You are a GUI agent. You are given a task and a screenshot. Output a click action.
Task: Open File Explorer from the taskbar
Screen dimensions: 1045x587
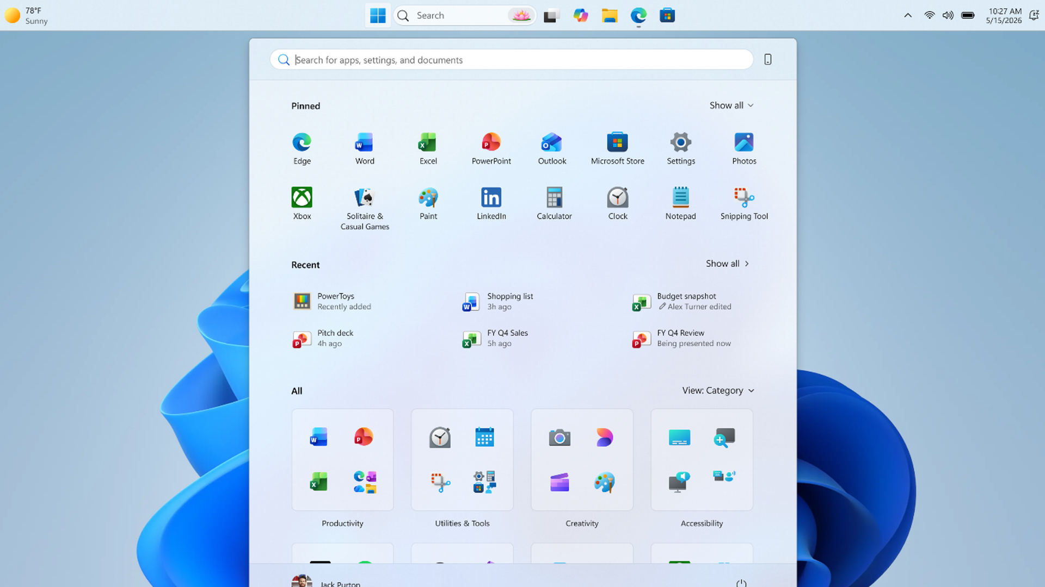pyautogui.click(x=610, y=15)
